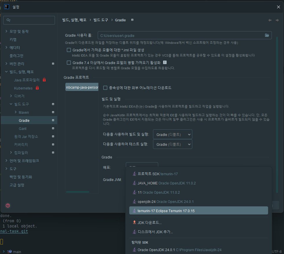The width and height of the screenshot is (284, 254).
Task: Open the 키맵 settings page
Action: coord(13,40)
